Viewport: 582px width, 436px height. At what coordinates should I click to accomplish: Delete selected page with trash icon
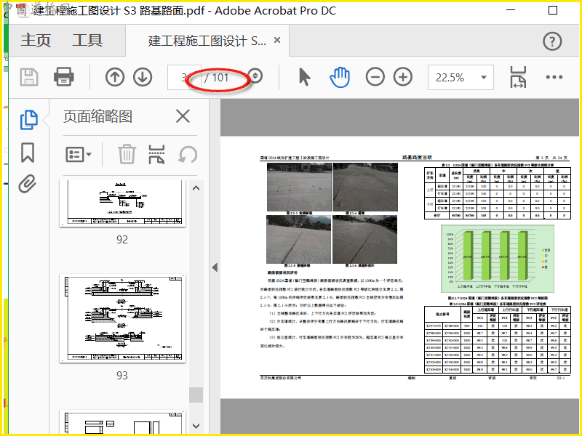pos(127,154)
